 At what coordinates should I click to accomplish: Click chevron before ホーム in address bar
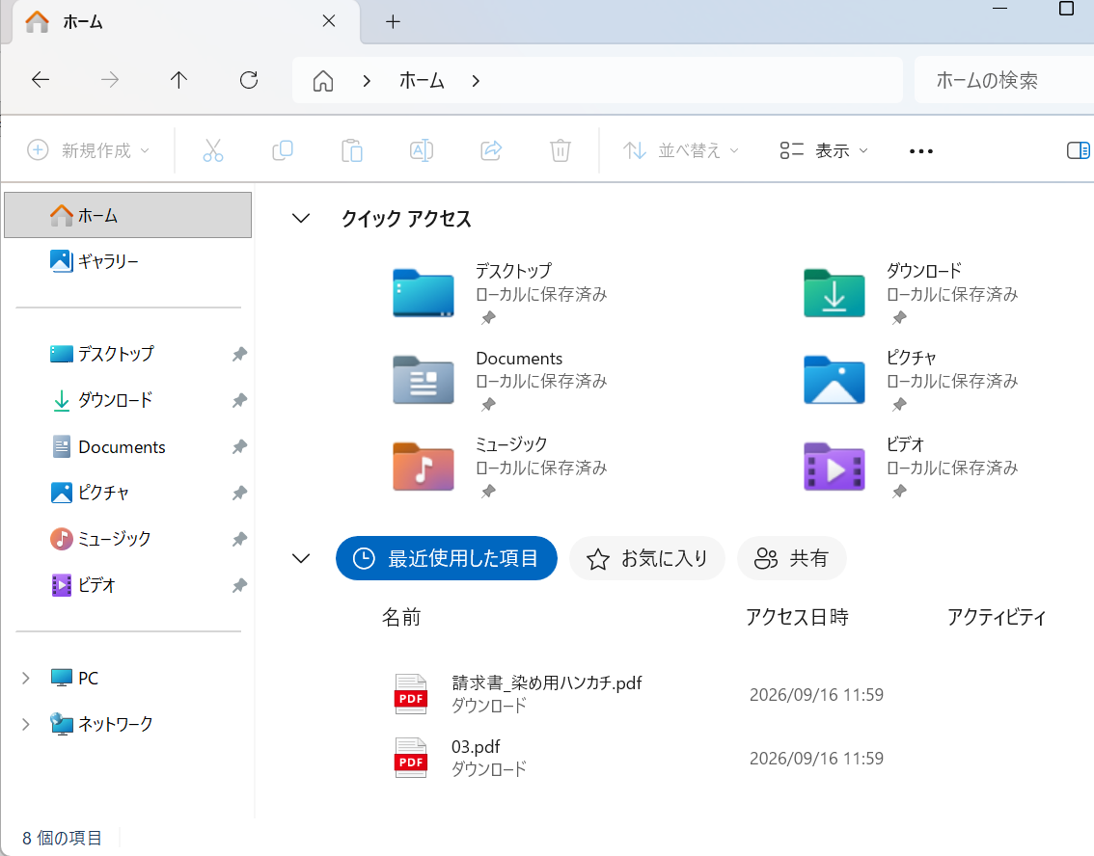coord(367,81)
